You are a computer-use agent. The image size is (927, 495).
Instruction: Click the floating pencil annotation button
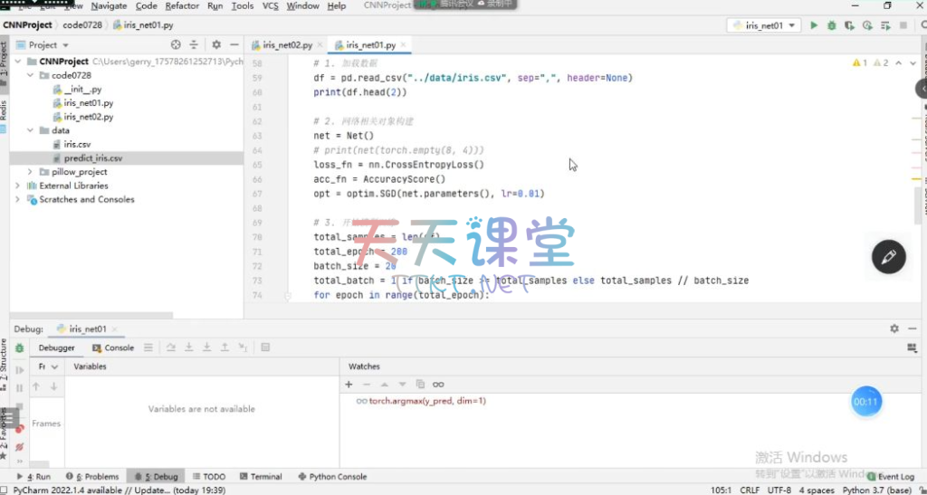point(888,257)
